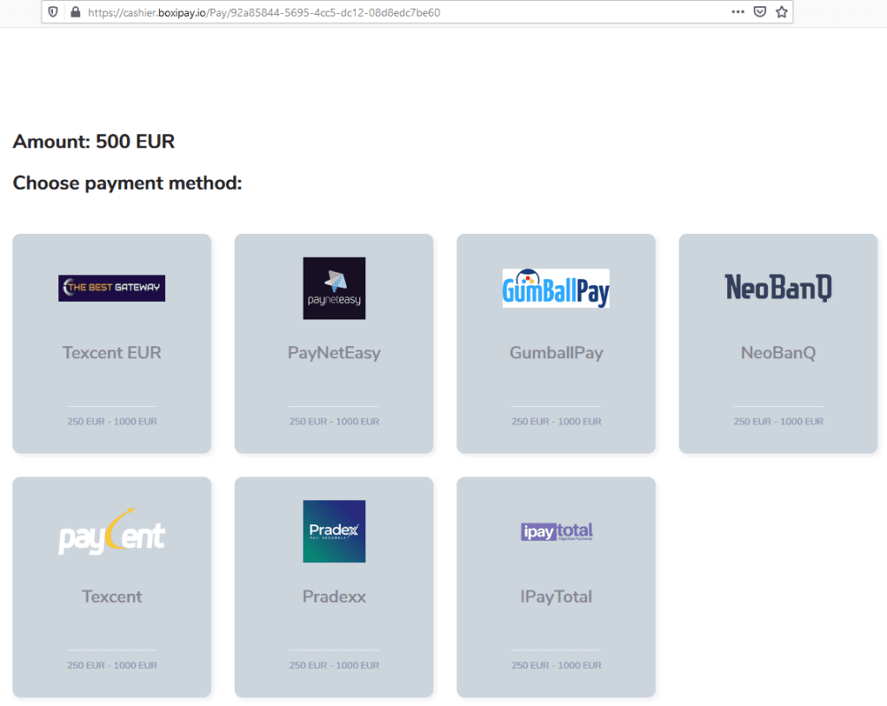Viewport: 887px width, 706px height.
Task: Select the Texcent label under the paycent logo
Action: tap(112, 597)
